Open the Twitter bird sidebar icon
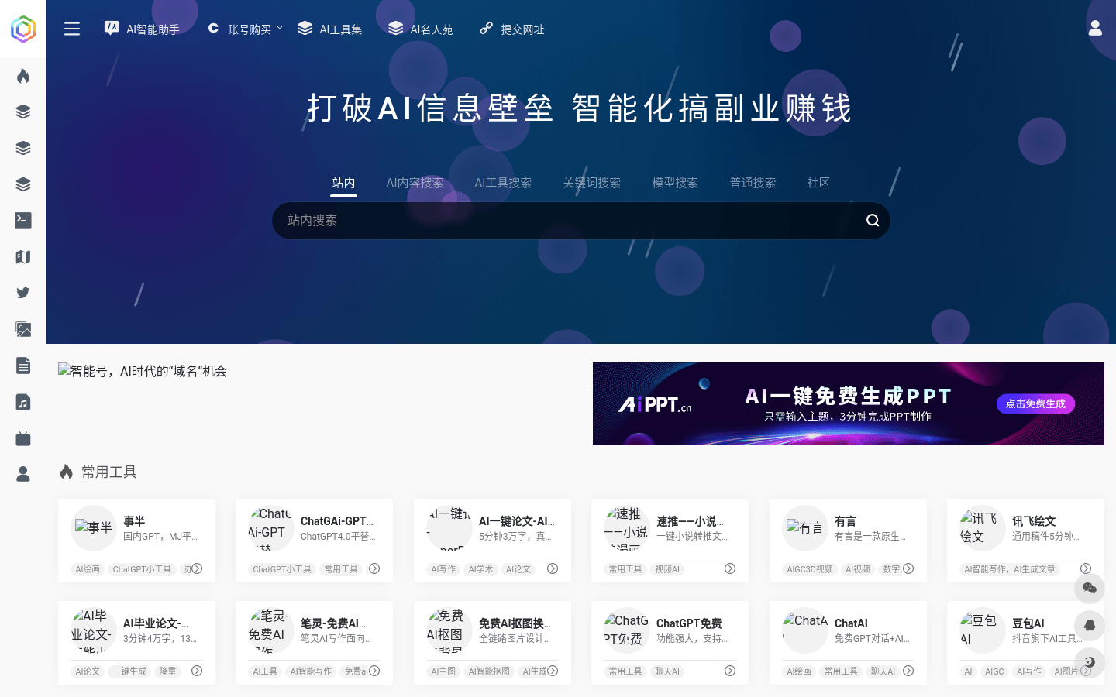Image resolution: width=1116 pixels, height=697 pixels. click(x=22, y=293)
